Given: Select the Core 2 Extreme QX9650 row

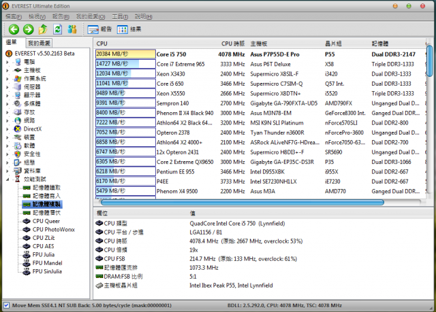Looking at the screenshot, I should (260, 162).
